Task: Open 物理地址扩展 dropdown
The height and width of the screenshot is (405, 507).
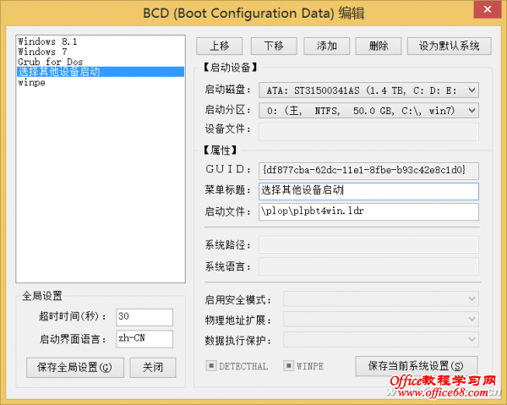Action: tap(381, 320)
